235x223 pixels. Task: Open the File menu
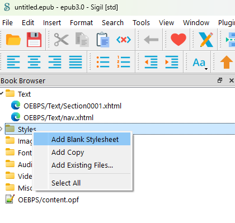7,22
